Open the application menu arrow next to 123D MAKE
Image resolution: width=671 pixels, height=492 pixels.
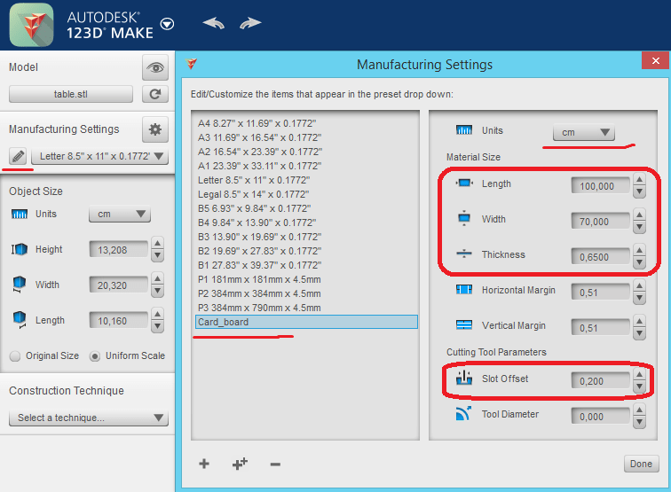coord(167,24)
